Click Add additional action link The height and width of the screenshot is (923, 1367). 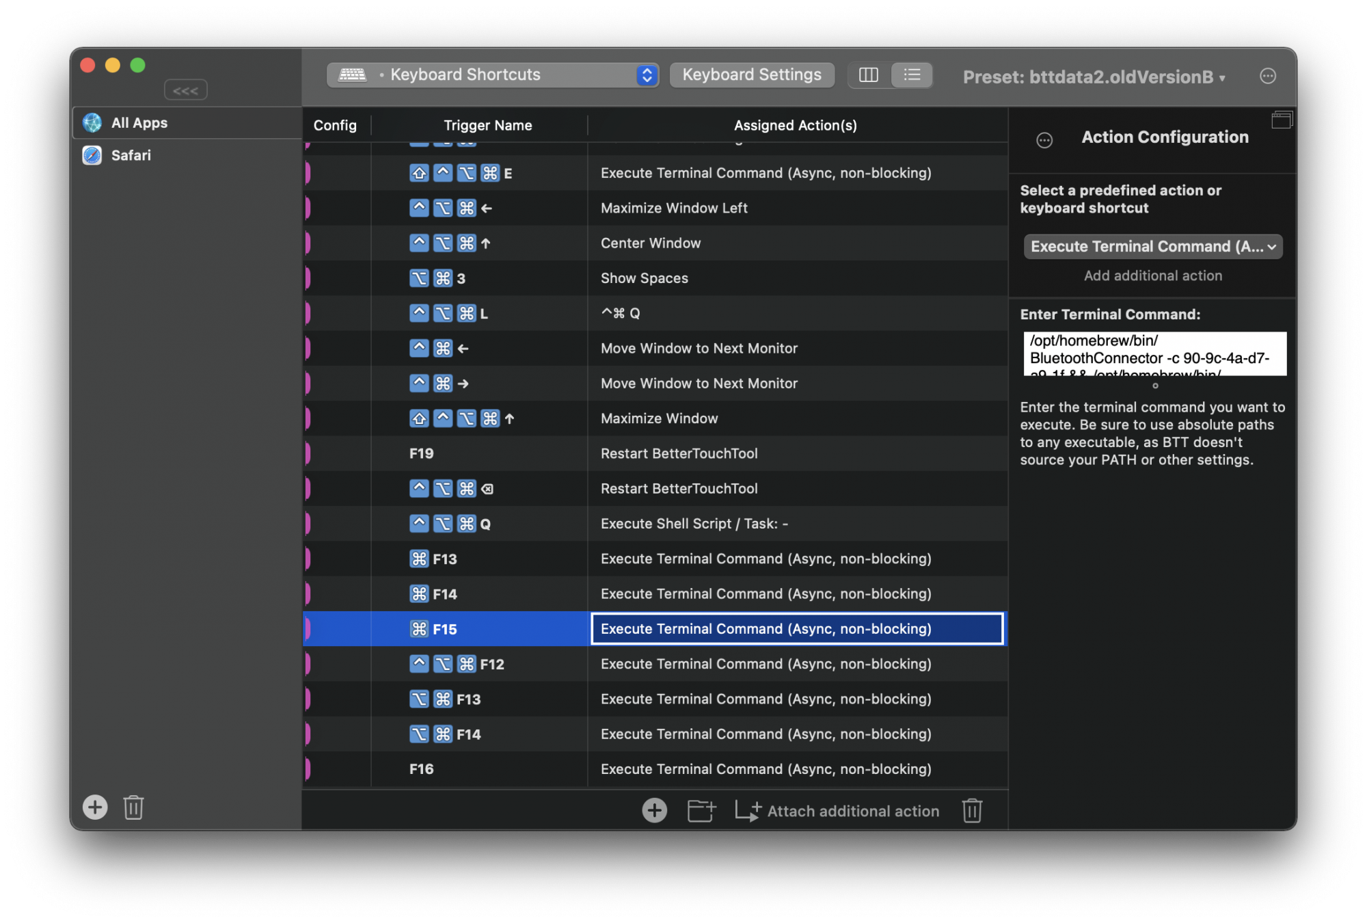[1152, 276]
